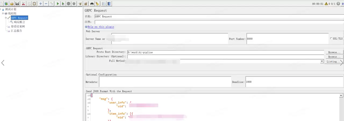This screenshot has height=121, width=344.
Task: Click the Cut scissors icon
Action: pos(24,4)
